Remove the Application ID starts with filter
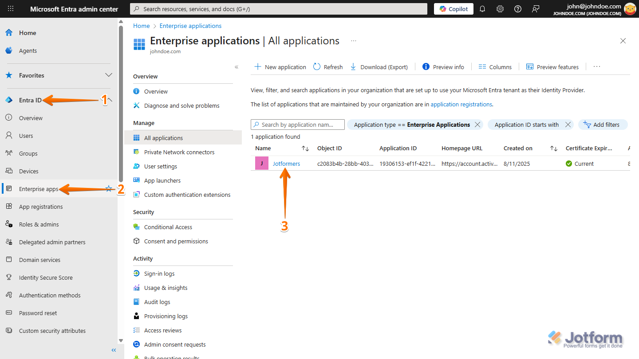This screenshot has width=639, height=359. click(x=568, y=125)
